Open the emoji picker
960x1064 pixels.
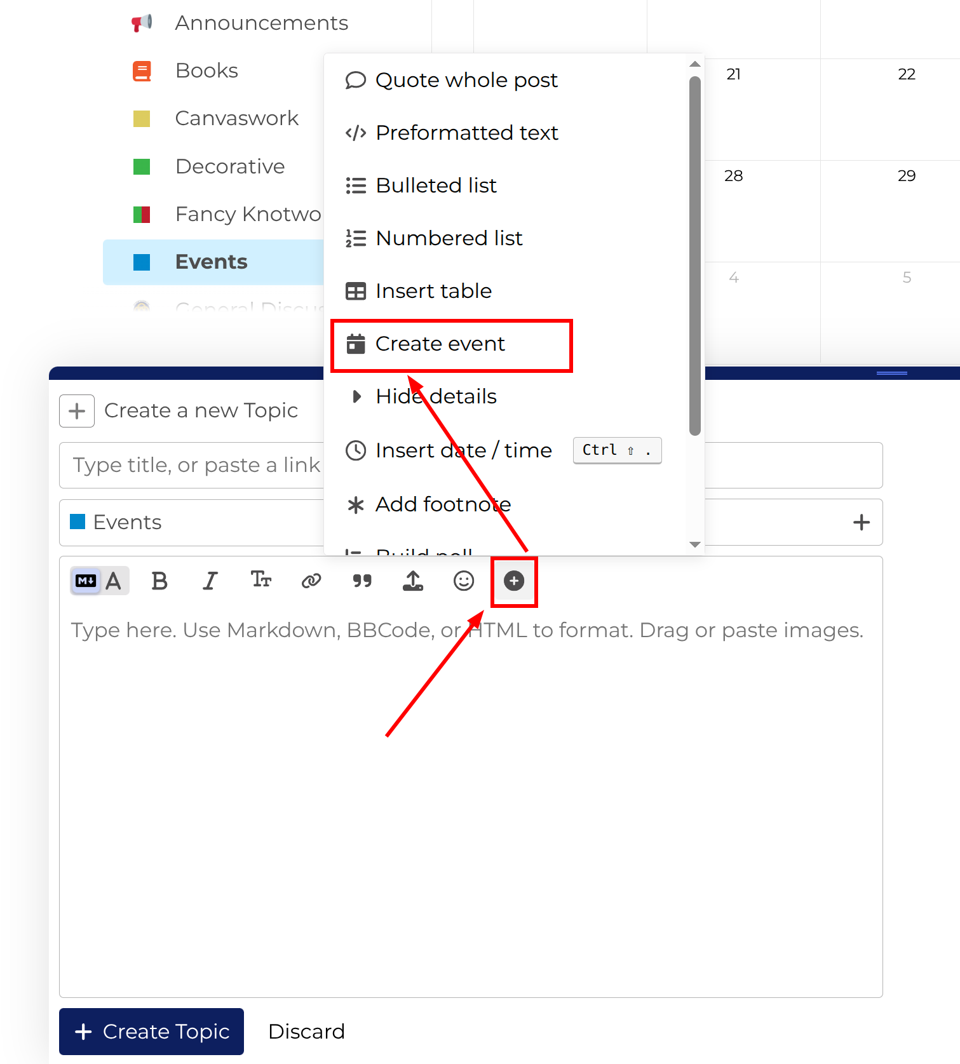click(464, 581)
